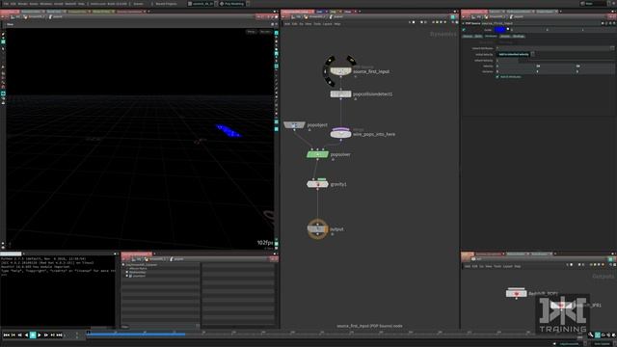Viewport: 617px width, 347px height.
Task: Open network editor Tools menu
Action: (317, 24)
